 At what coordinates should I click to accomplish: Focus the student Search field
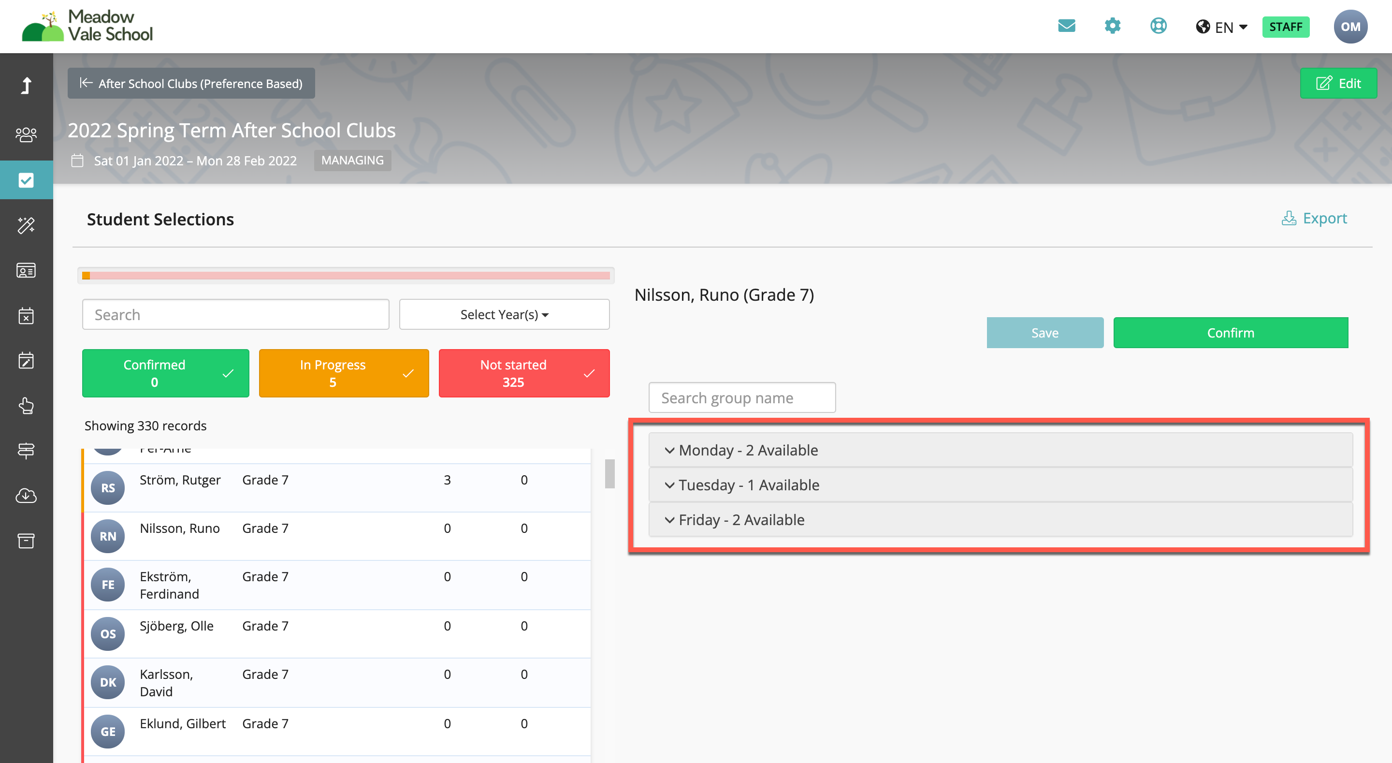(x=235, y=314)
